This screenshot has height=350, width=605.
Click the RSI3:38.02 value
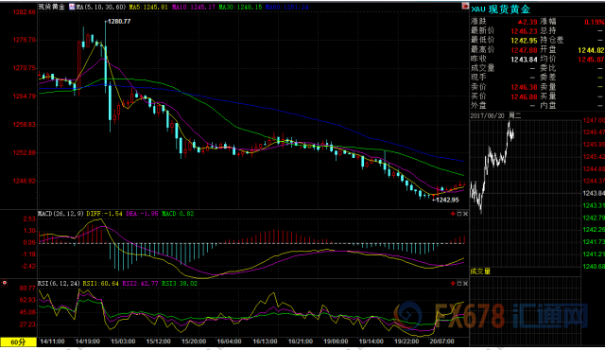[180, 284]
